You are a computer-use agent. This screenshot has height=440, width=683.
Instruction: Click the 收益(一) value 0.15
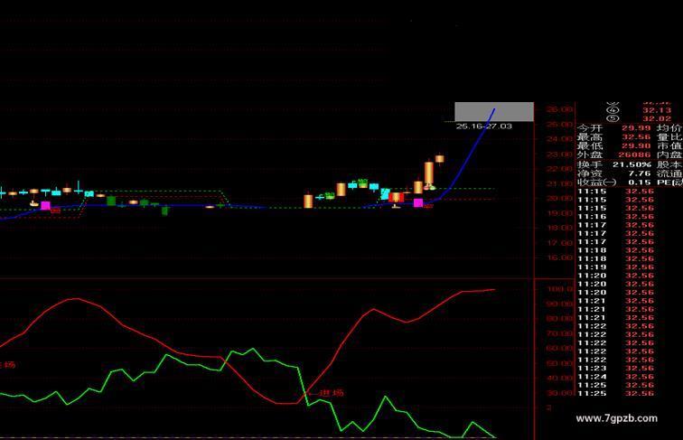click(x=639, y=183)
